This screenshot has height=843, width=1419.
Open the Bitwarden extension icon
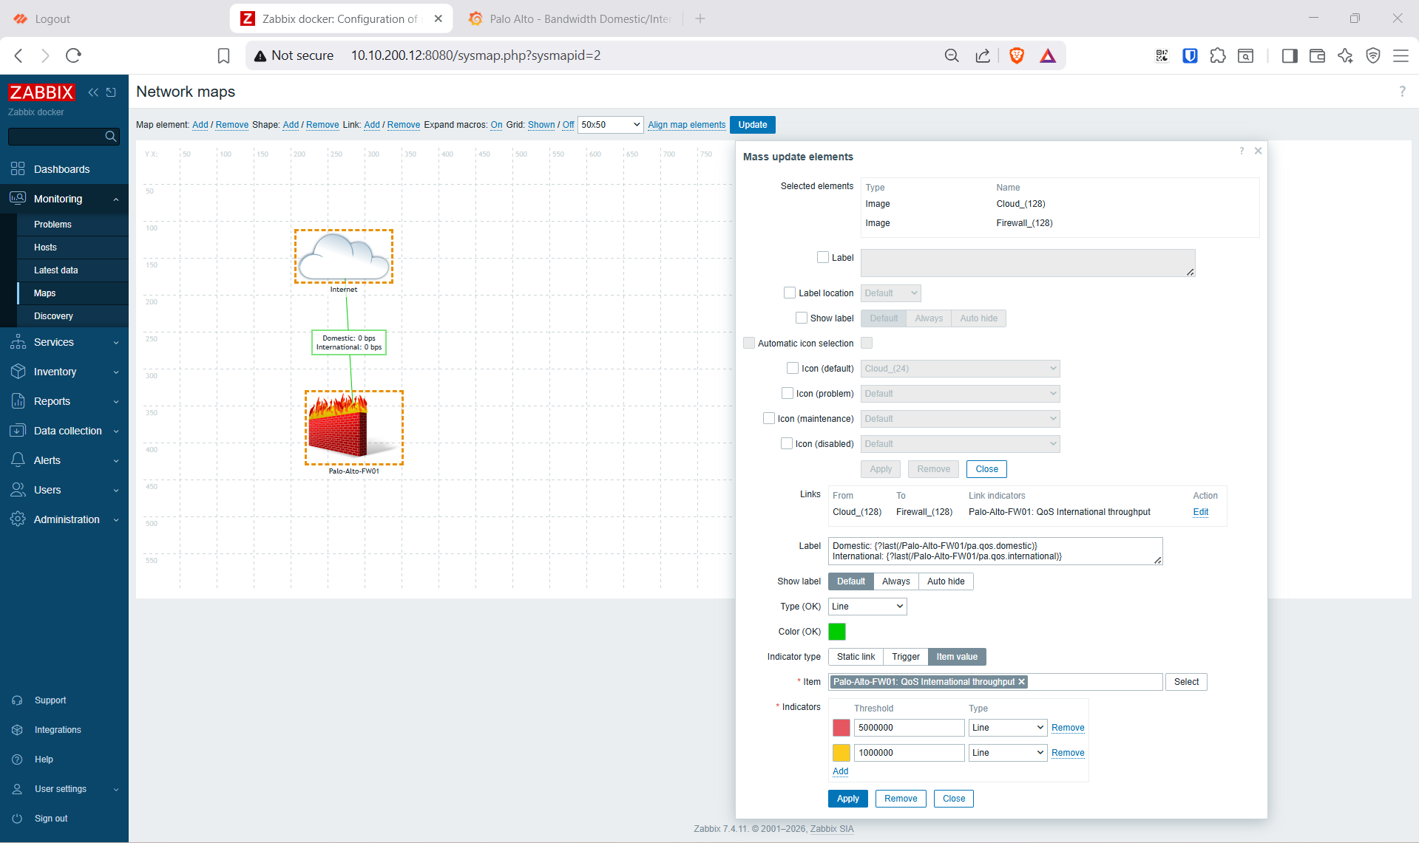click(1190, 55)
